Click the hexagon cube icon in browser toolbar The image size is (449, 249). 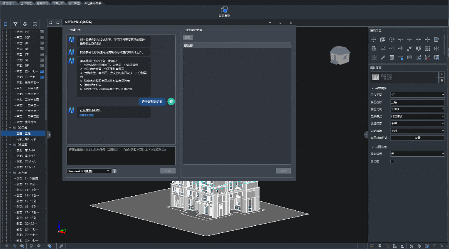35,24
